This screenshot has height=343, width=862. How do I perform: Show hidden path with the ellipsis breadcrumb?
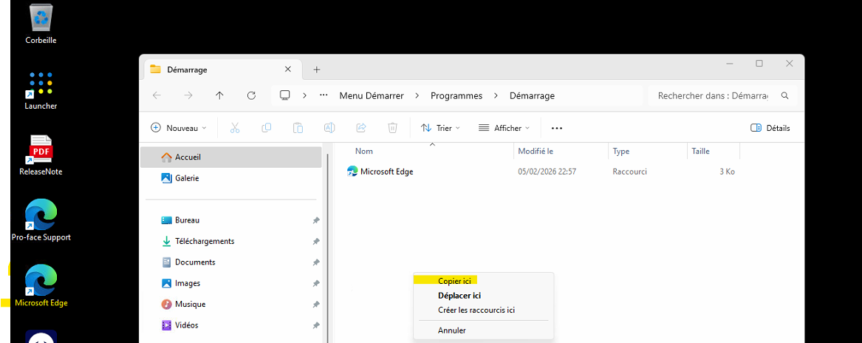(x=324, y=95)
